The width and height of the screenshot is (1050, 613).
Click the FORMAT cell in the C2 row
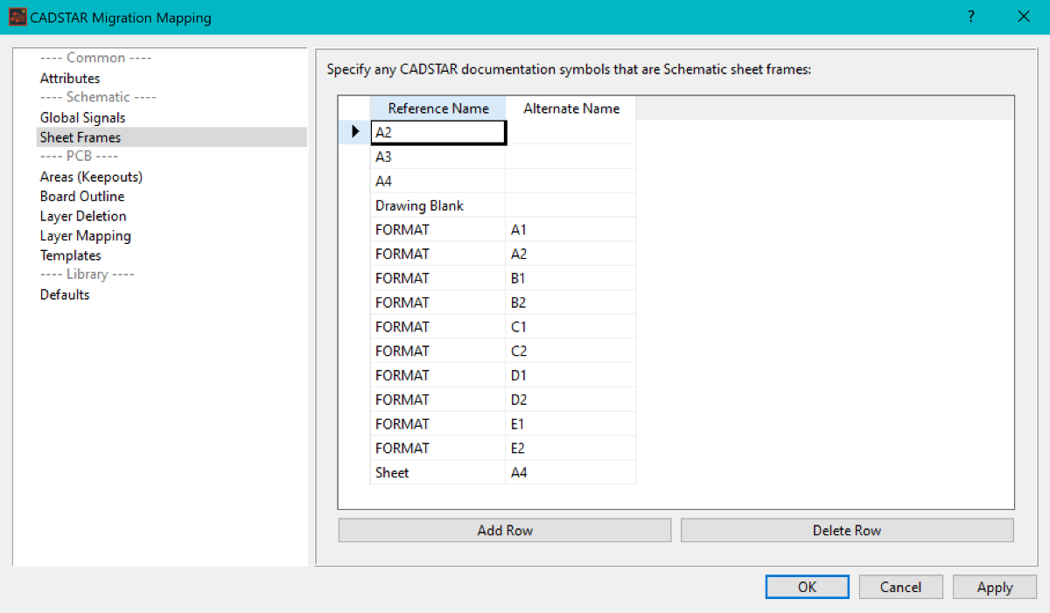438,351
